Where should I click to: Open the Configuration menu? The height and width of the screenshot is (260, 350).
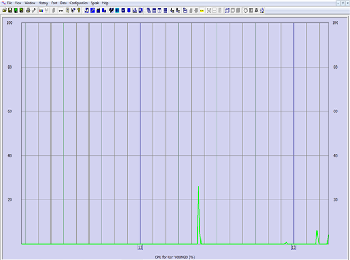point(79,3)
